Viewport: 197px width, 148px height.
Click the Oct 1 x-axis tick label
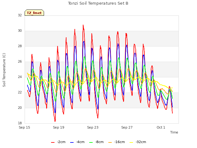point(161,127)
